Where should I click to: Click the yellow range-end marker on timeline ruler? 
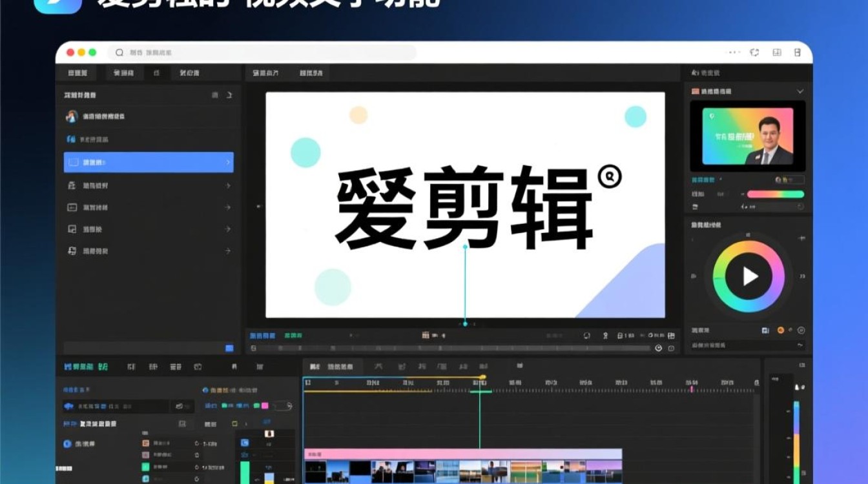482,377
